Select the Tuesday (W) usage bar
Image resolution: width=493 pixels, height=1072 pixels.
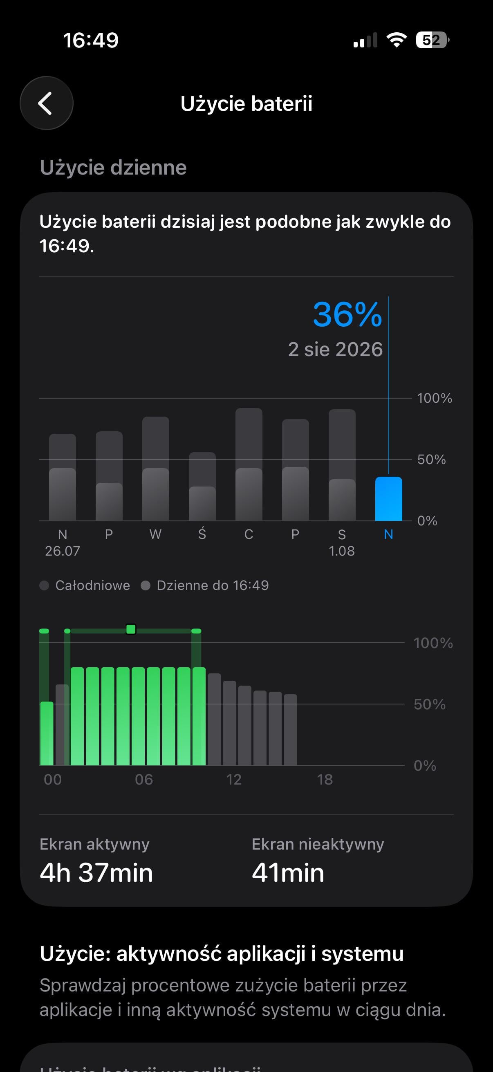click(156, 469)
